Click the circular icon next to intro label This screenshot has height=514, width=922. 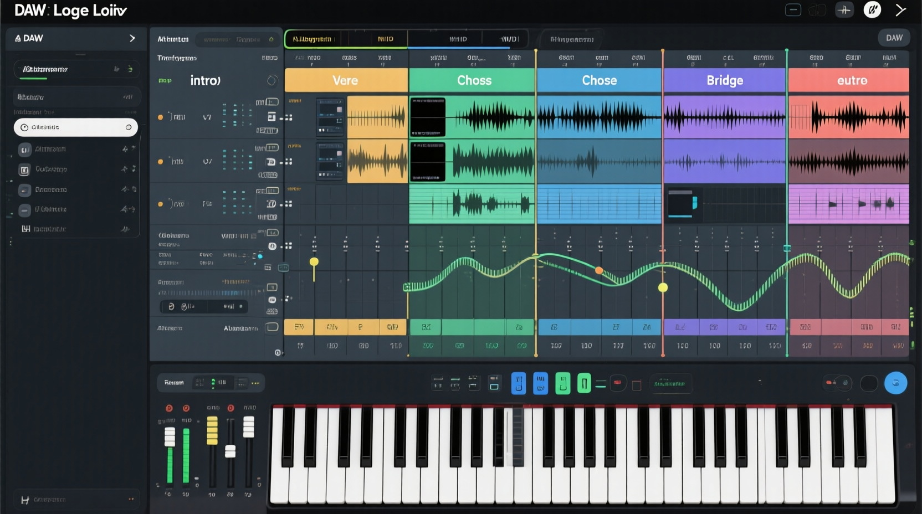[x=272, y=81]
